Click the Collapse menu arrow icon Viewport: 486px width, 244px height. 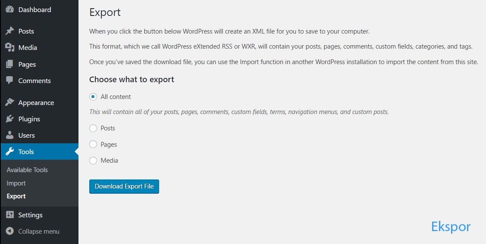10,231
